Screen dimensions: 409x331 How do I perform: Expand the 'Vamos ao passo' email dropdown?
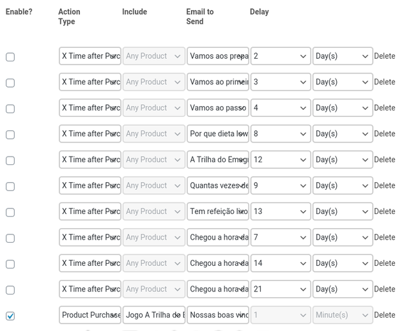pyautogui.click(x=218, y=108)
